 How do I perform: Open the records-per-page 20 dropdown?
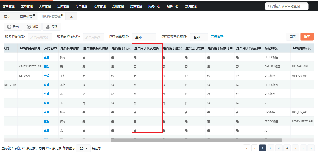pyautogui.click(x=83, y=148)
